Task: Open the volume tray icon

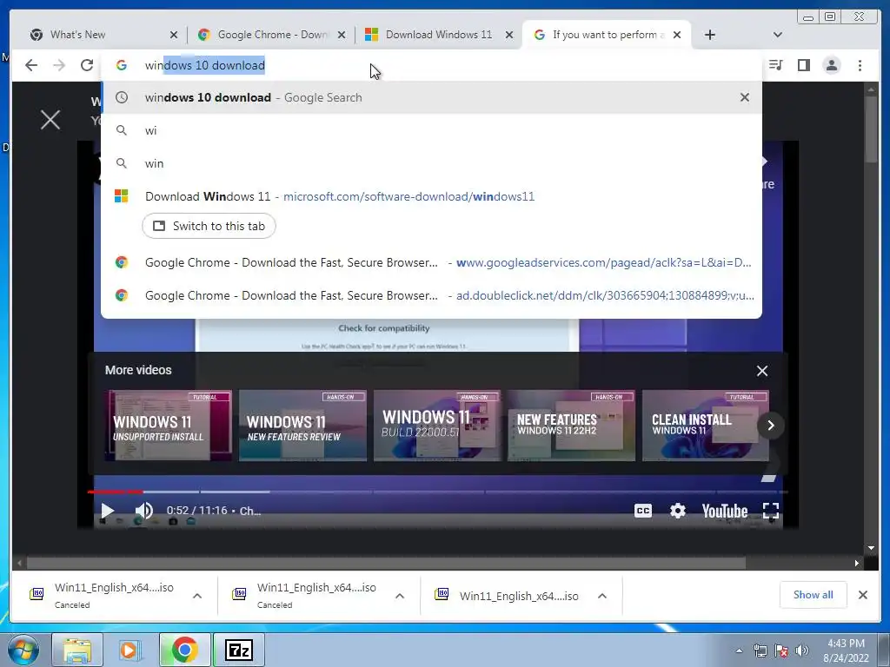Action: (x=801, y=650)
